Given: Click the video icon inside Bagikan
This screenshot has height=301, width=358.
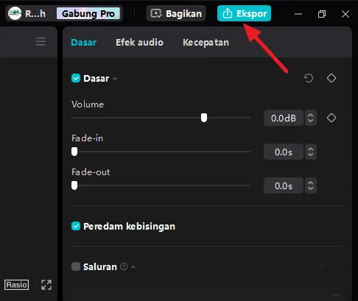Looking at the screenshot, I should coord(156,13).
